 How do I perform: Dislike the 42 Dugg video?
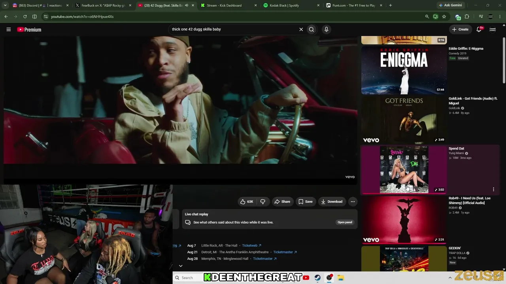point(262,202)
